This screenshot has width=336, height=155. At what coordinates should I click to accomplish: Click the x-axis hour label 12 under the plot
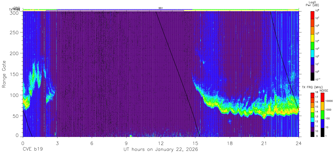[161, 144]
